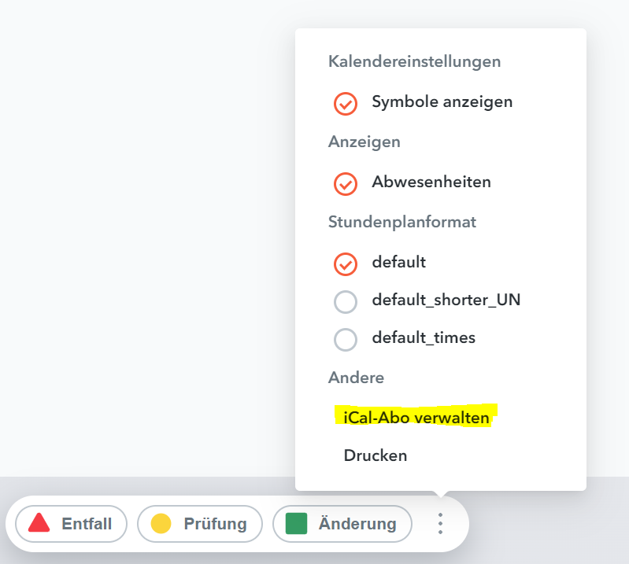Screen dimensions: 629x564
Task: Select the default_times radio circle
Action: coord(346,339)
